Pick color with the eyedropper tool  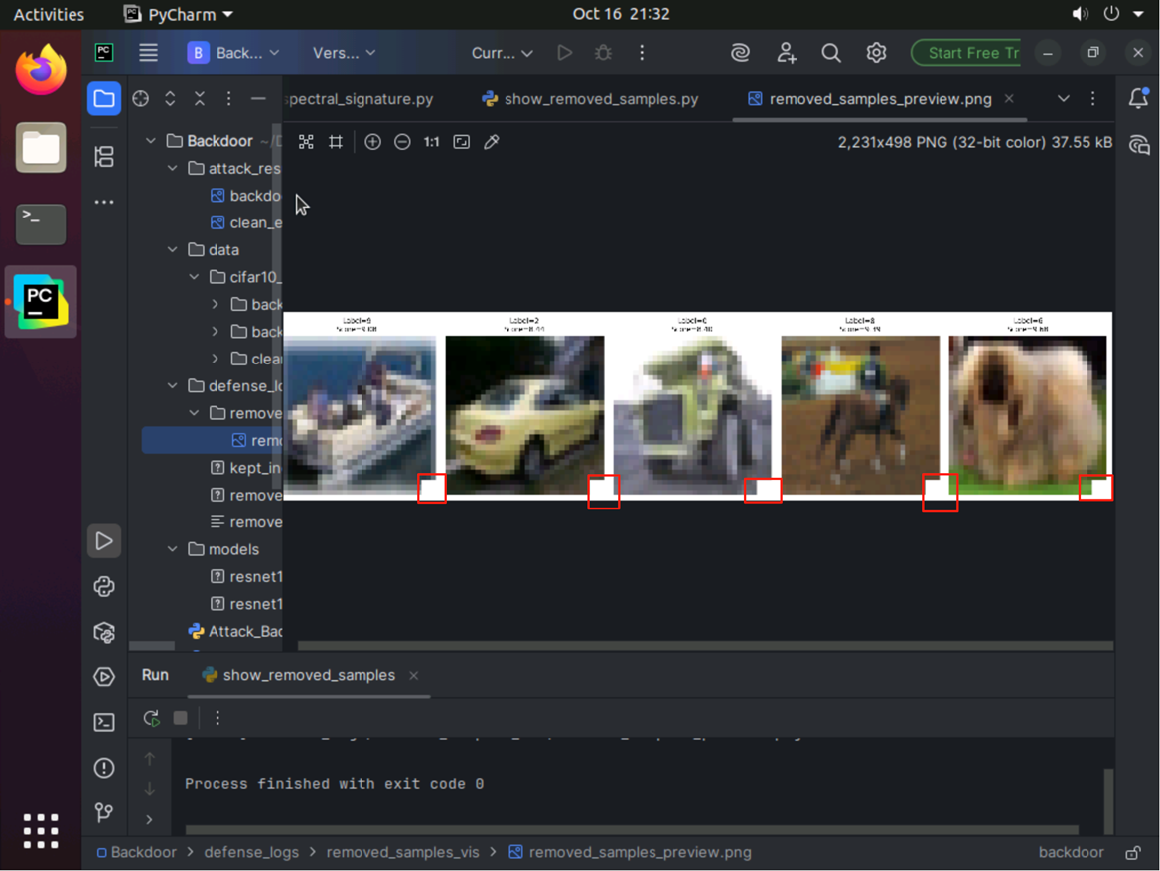click(x=492, y=142)
